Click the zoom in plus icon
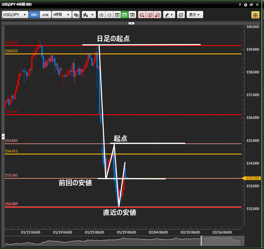The width and height of the screenshot is (264, 249). pos(101,15)
